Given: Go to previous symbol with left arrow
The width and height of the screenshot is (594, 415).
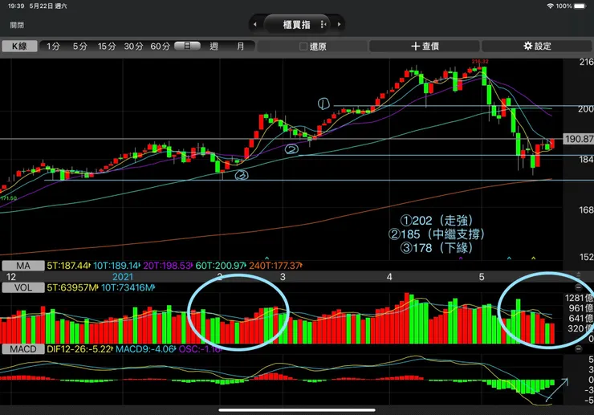Looking at the screenshot, I should click(x=255, y=24).
